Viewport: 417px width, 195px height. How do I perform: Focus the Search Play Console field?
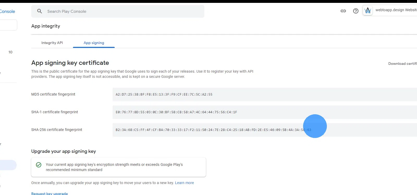click(x=122, y=11)
